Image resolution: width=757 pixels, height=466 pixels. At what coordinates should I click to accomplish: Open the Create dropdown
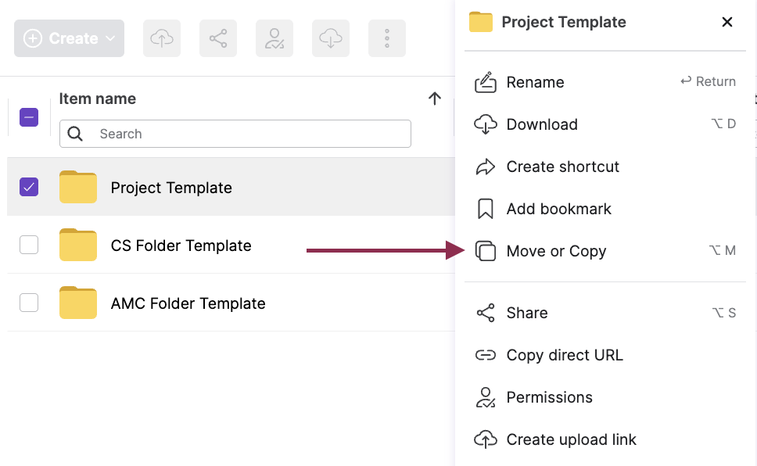pyautogui.click(x=69, y=38)
